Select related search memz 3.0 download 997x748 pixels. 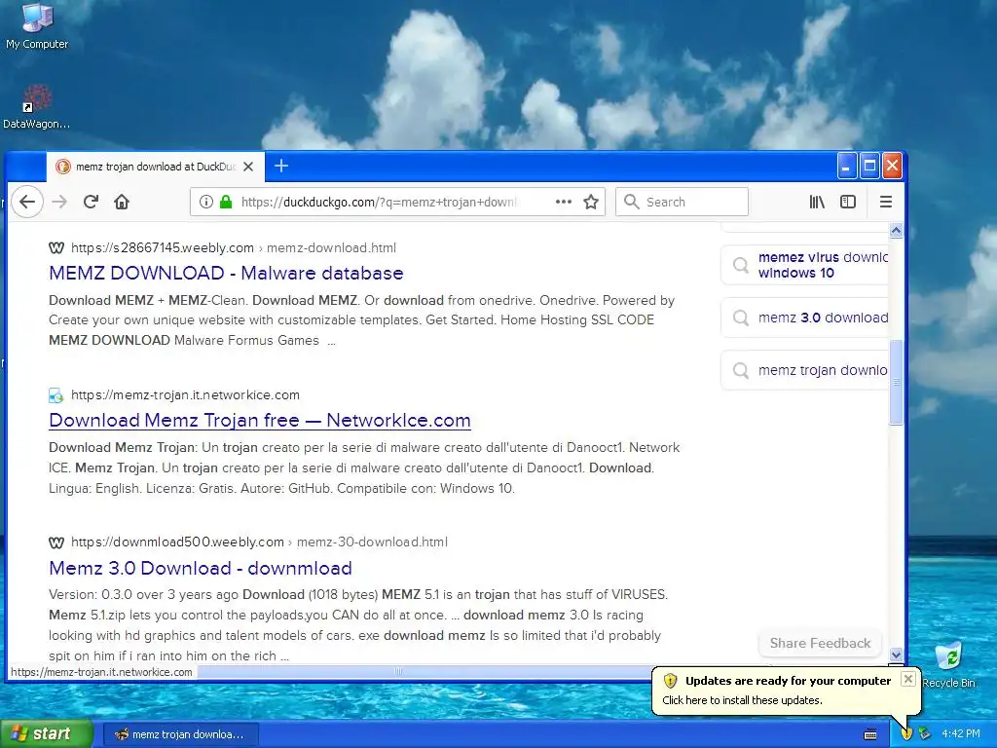(x=805, y=318)
